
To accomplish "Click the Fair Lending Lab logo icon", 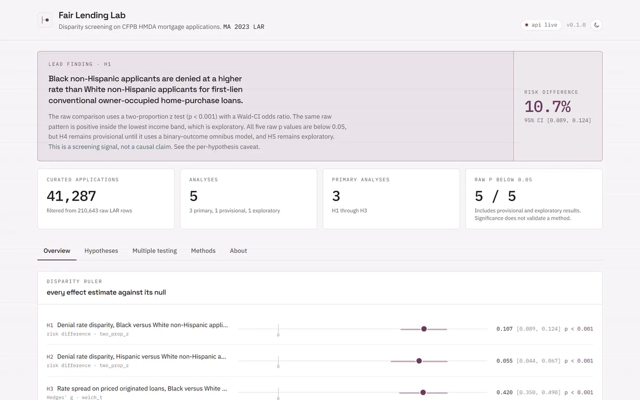I will [45, 20].
